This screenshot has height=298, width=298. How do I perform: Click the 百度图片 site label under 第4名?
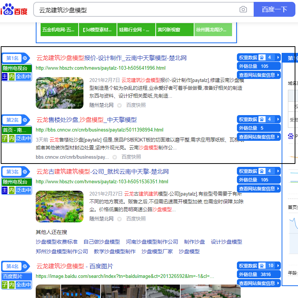17,276
